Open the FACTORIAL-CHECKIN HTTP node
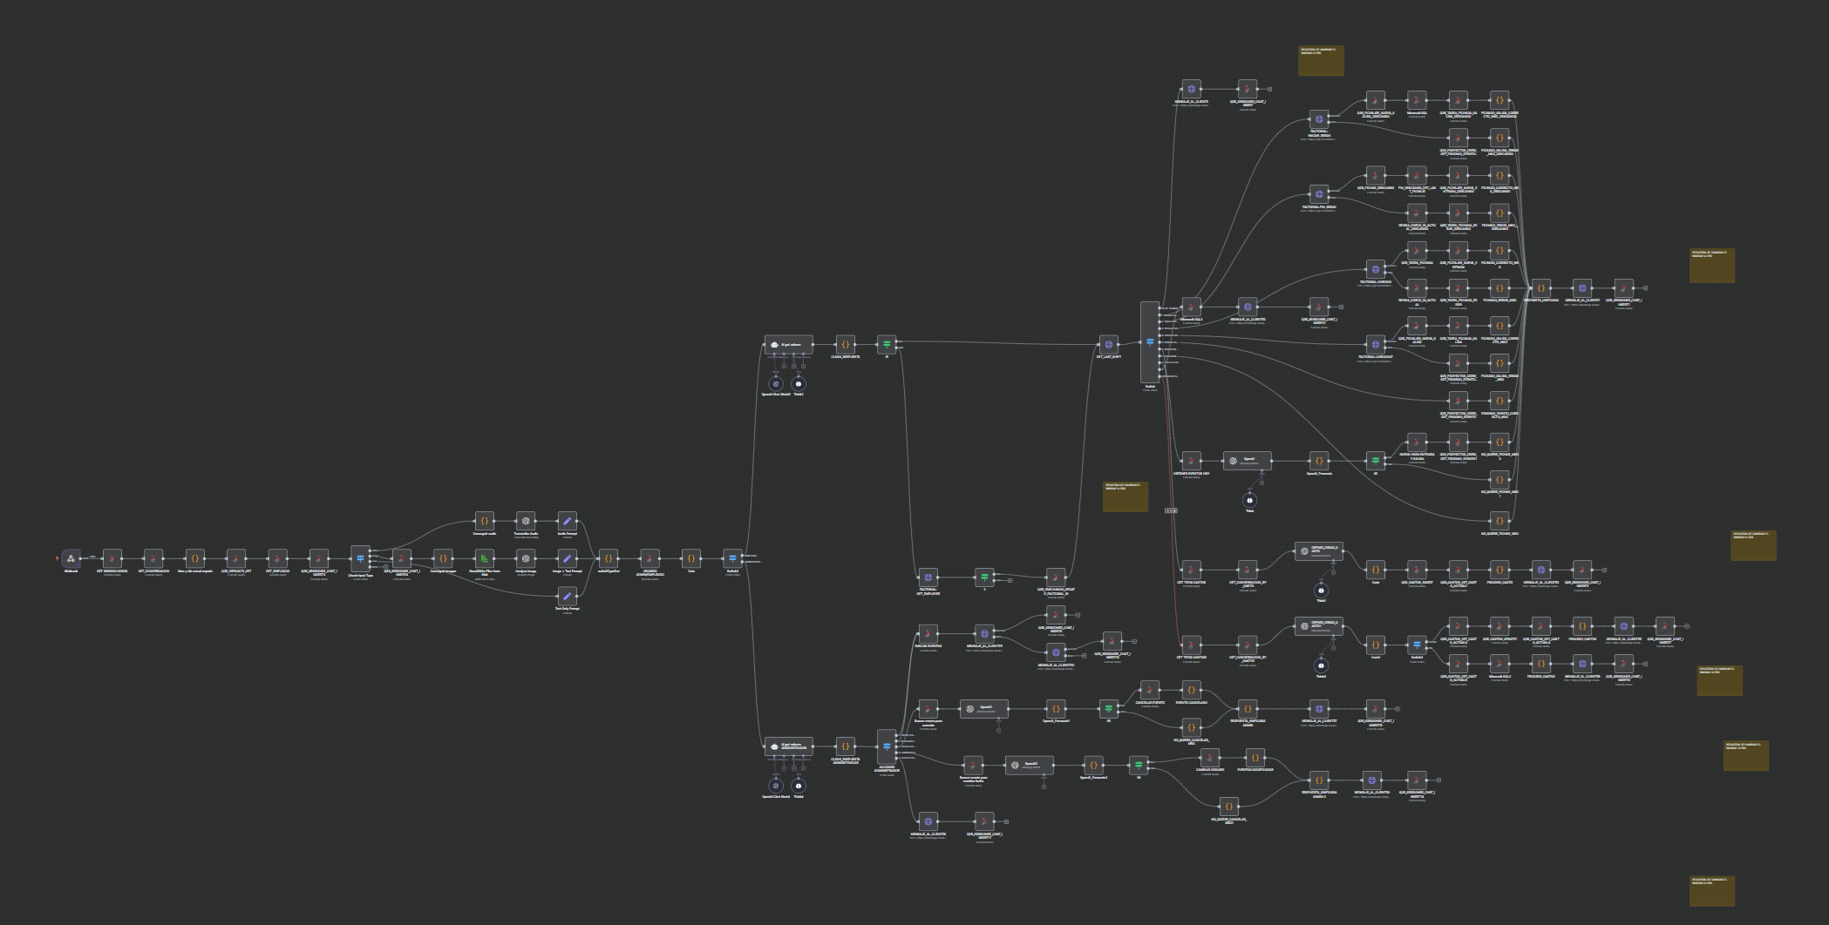Screen dimensions: 1829x925 tap(1376, 269)
